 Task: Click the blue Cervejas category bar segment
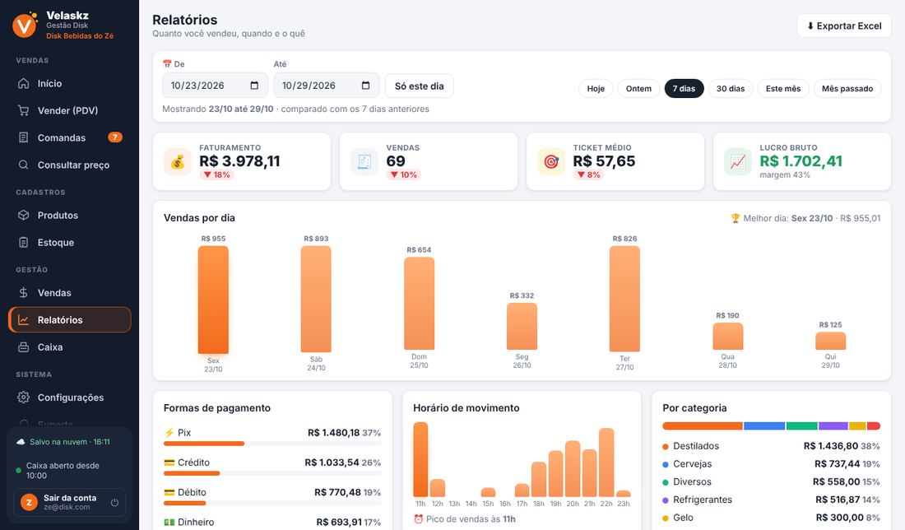coord(764,426)
